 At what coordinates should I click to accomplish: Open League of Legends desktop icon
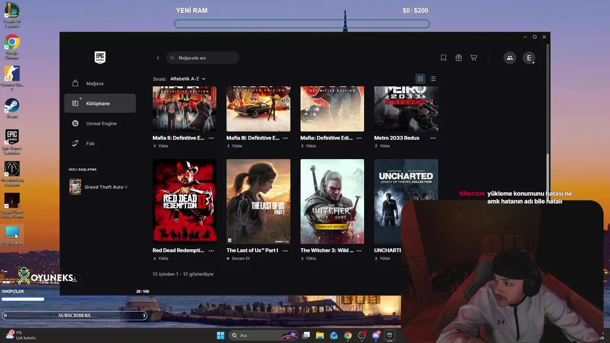coord(12,15)
